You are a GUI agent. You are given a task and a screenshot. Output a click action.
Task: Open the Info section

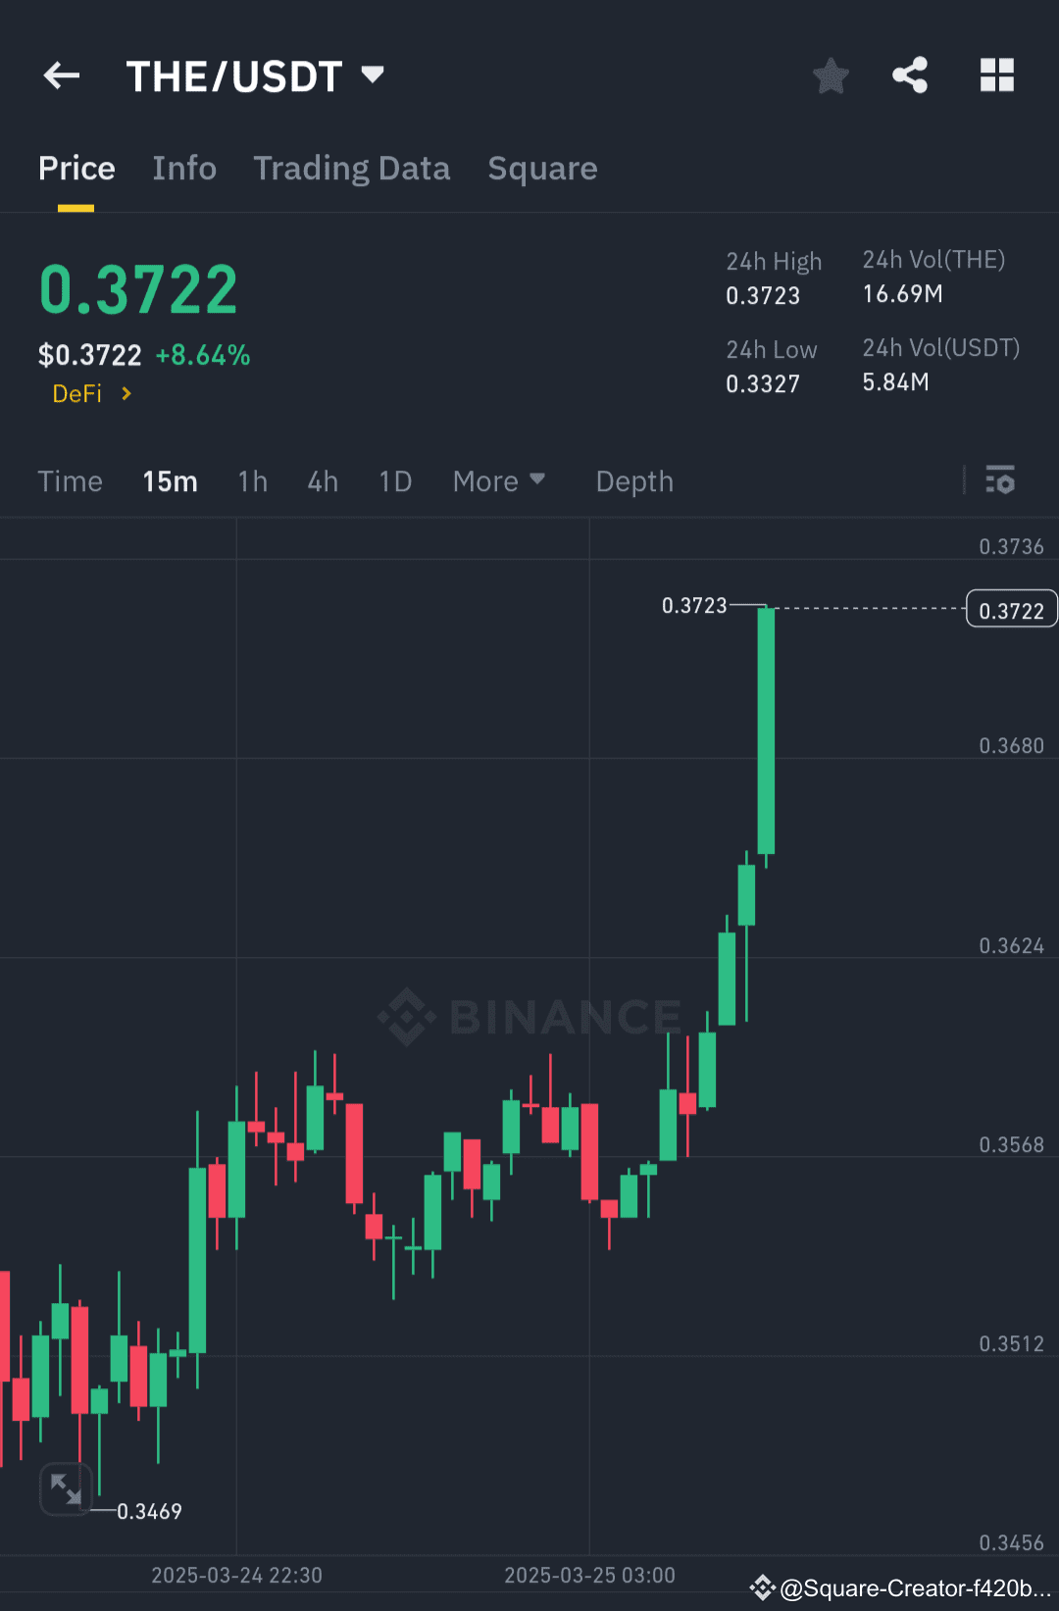point(184,169)
